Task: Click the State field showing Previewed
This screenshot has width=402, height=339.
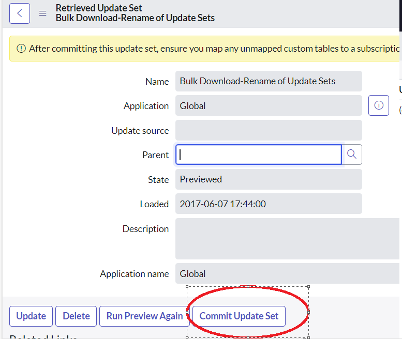Action: click(x=268, y=179)
